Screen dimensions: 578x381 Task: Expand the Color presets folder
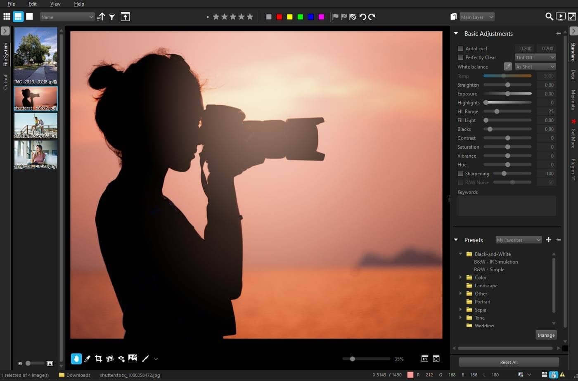[461, 277]
